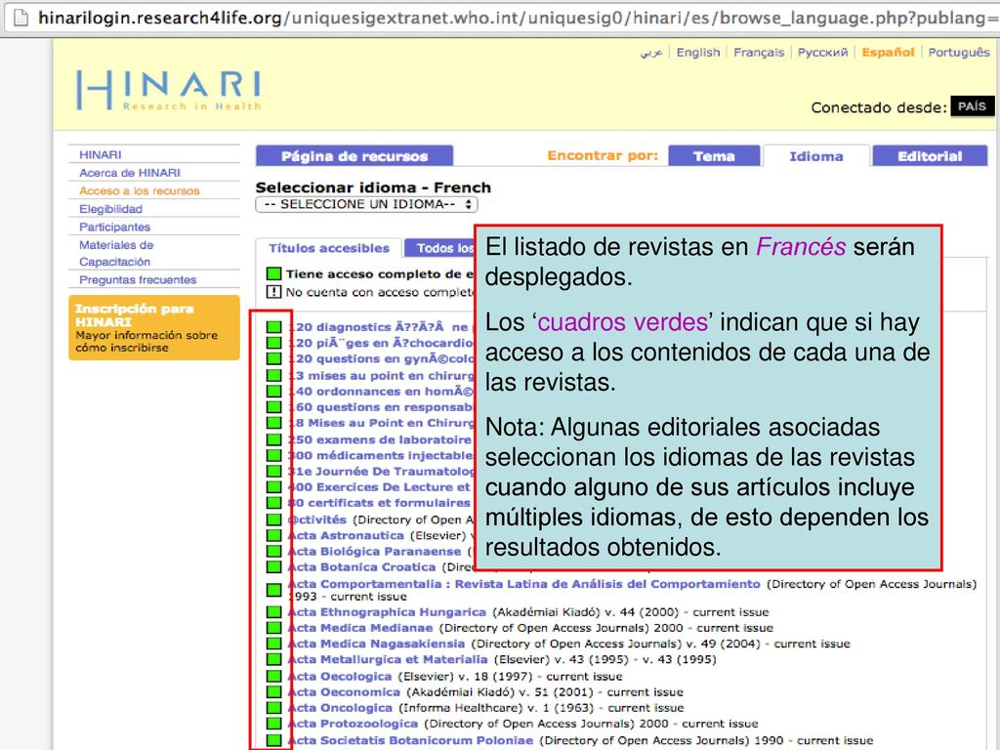Click the green square beside 120 diagnostics
Viewport: 1000px width, 750px height.
pos(273,326)
